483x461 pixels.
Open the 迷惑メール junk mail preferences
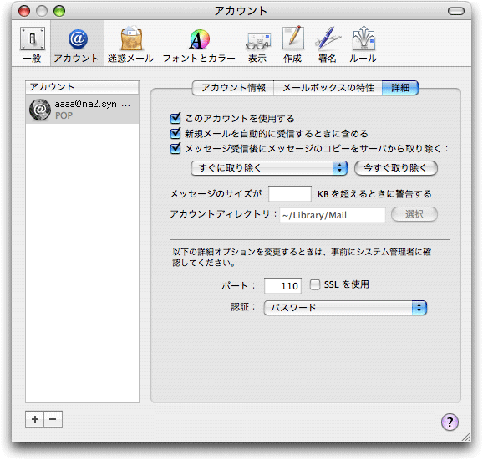point(131,44)
